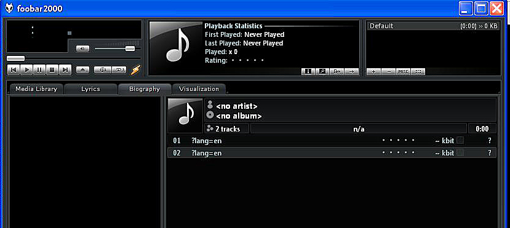Switch to the Lyrics tab
The width and height of the screenshot is (510, 228).
click(x=90, y=89)
